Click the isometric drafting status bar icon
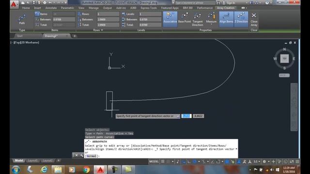 tap(203, 161)
